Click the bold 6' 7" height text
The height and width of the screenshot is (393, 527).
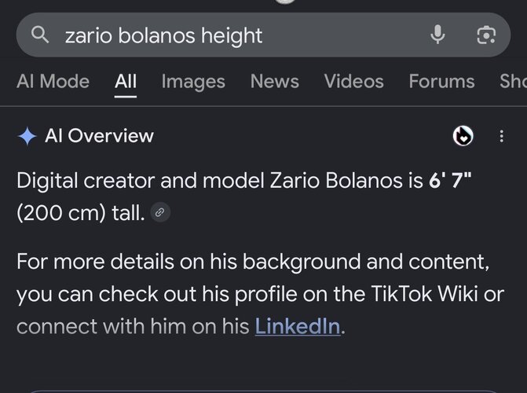(x=450, y=180)
